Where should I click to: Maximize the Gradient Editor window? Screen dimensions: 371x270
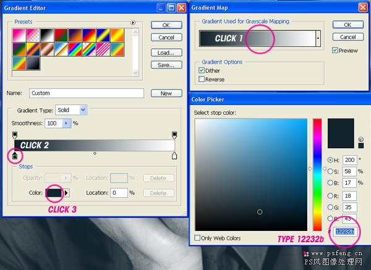click(x=171, y=8)
